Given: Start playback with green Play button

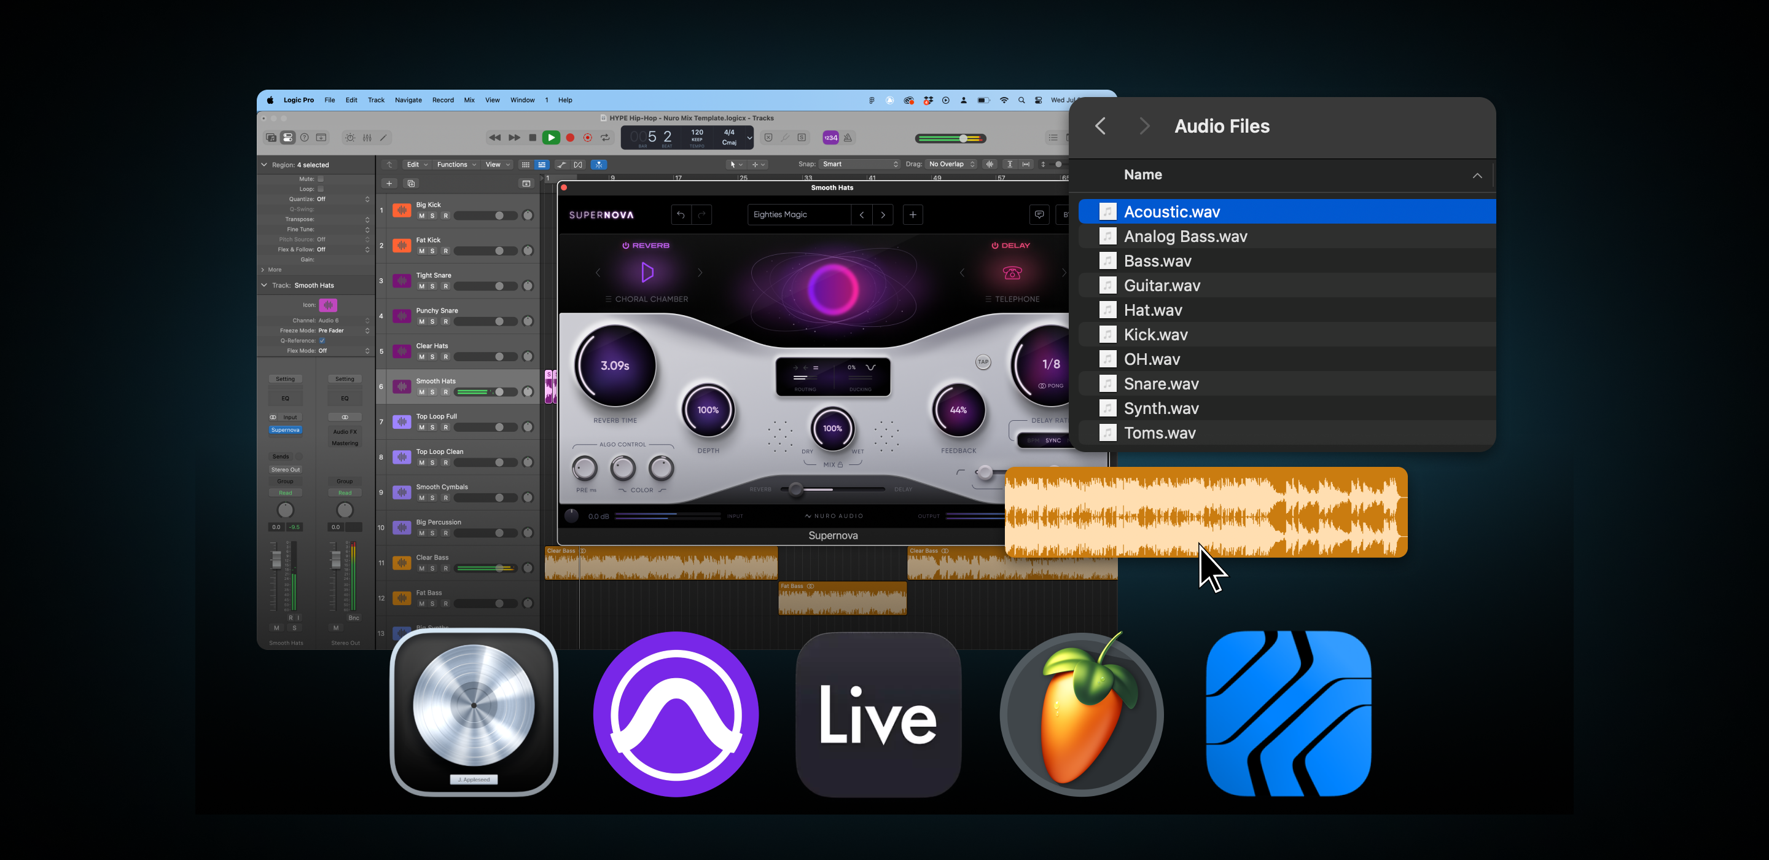Looking at the screenshot, I should [x=551, y=138].
